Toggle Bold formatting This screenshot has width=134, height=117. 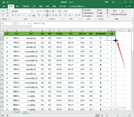pos(13,15)
